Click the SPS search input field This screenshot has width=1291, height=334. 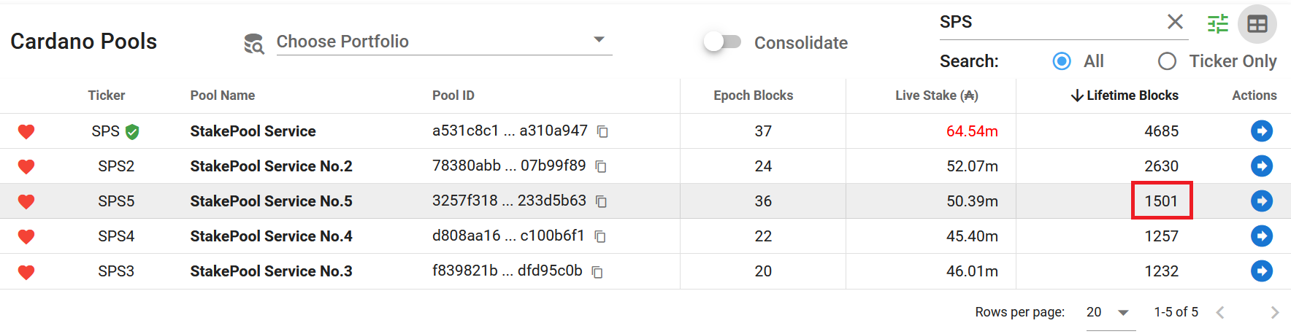(1044, 22)
